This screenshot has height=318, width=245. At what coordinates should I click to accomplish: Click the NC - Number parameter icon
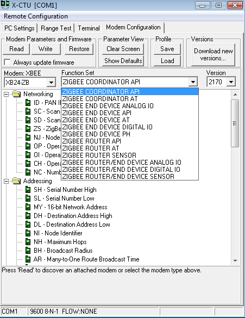pos(28,172)
